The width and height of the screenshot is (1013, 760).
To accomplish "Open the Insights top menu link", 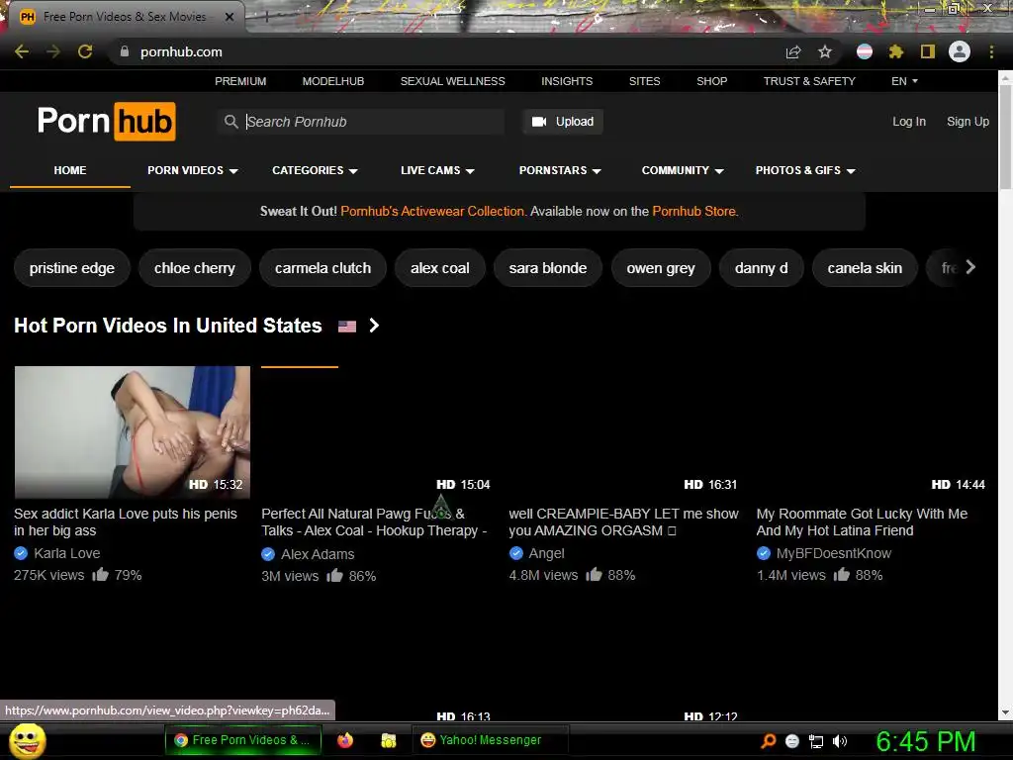I will [567, 81].
